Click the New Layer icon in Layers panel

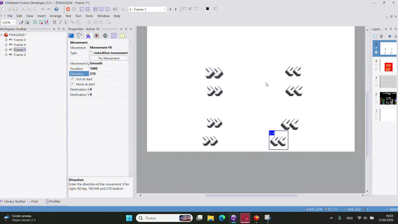[x=375, y=36]
